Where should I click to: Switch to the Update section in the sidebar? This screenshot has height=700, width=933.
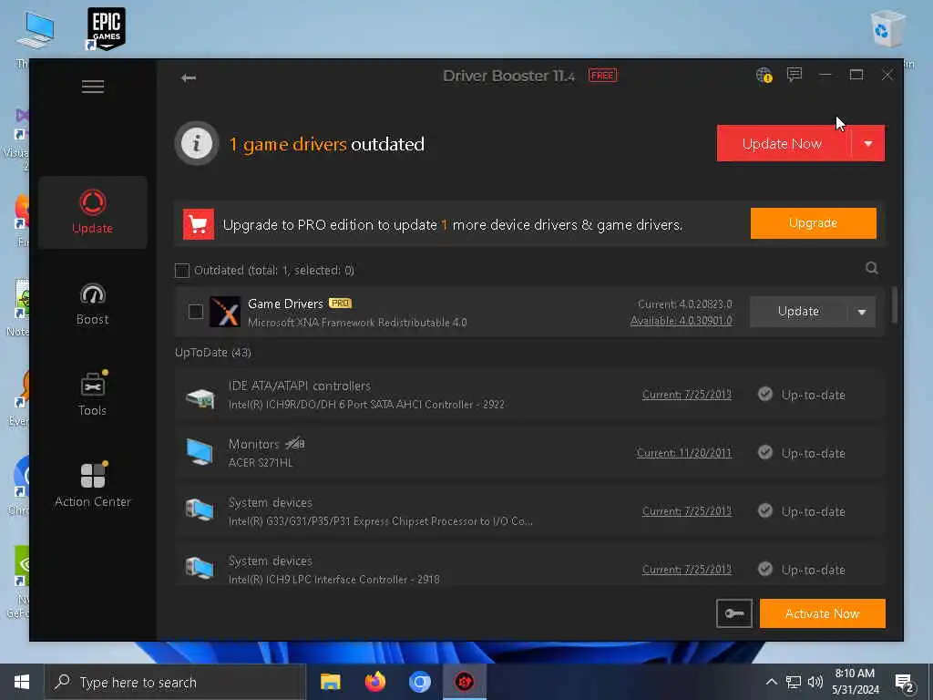point(92,211)
